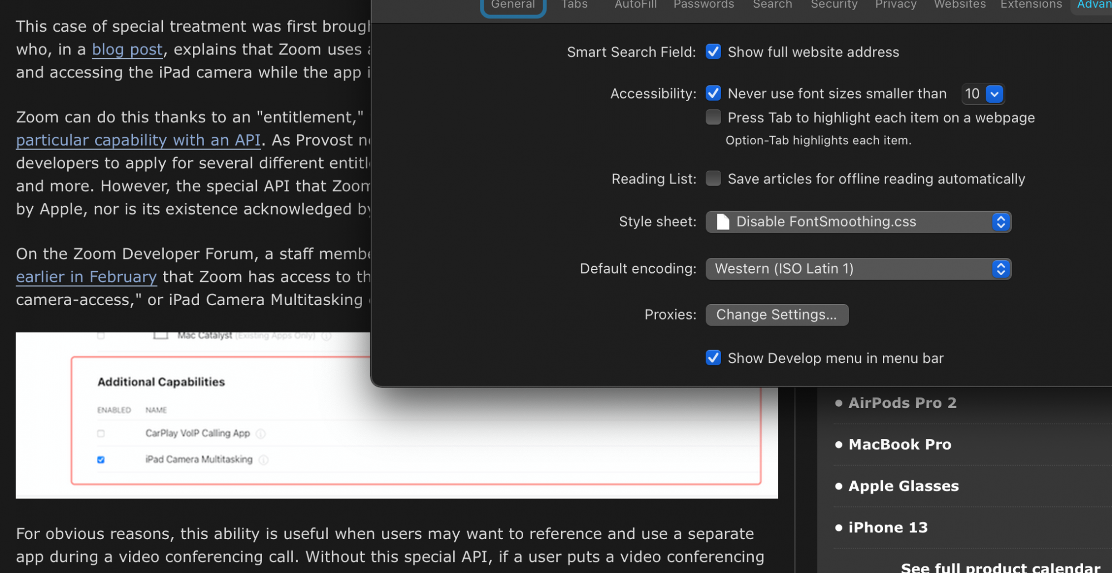Click the Change Settings proxies button
The image size is (1112, 573).
[x=777, y=315]
